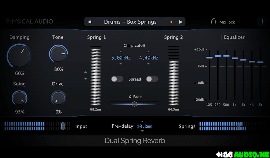Click the 8k EQ band slider
The height and width of the screenshot is (158, 270).
click(x=260, y=62)
